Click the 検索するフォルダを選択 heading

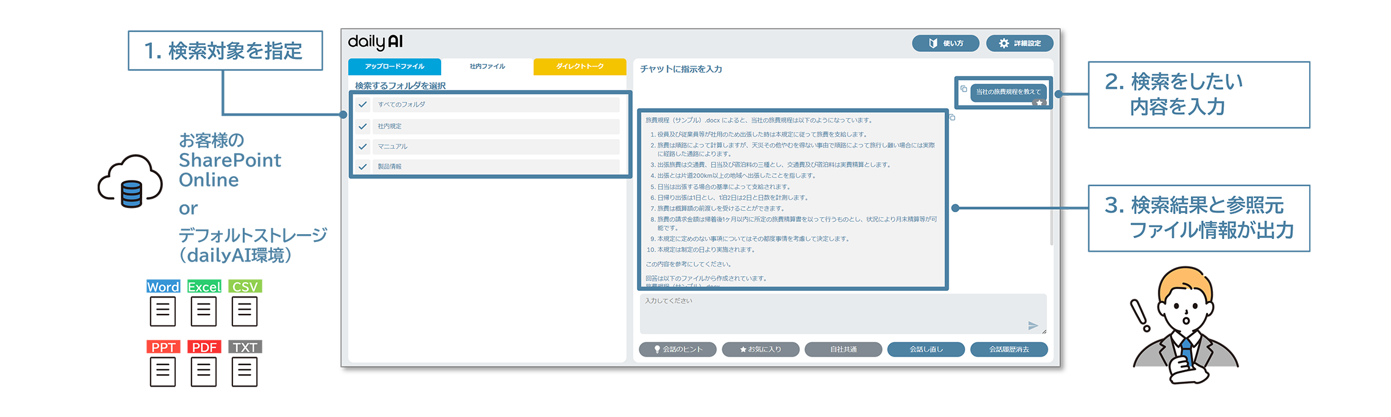(x=400, y=86)
